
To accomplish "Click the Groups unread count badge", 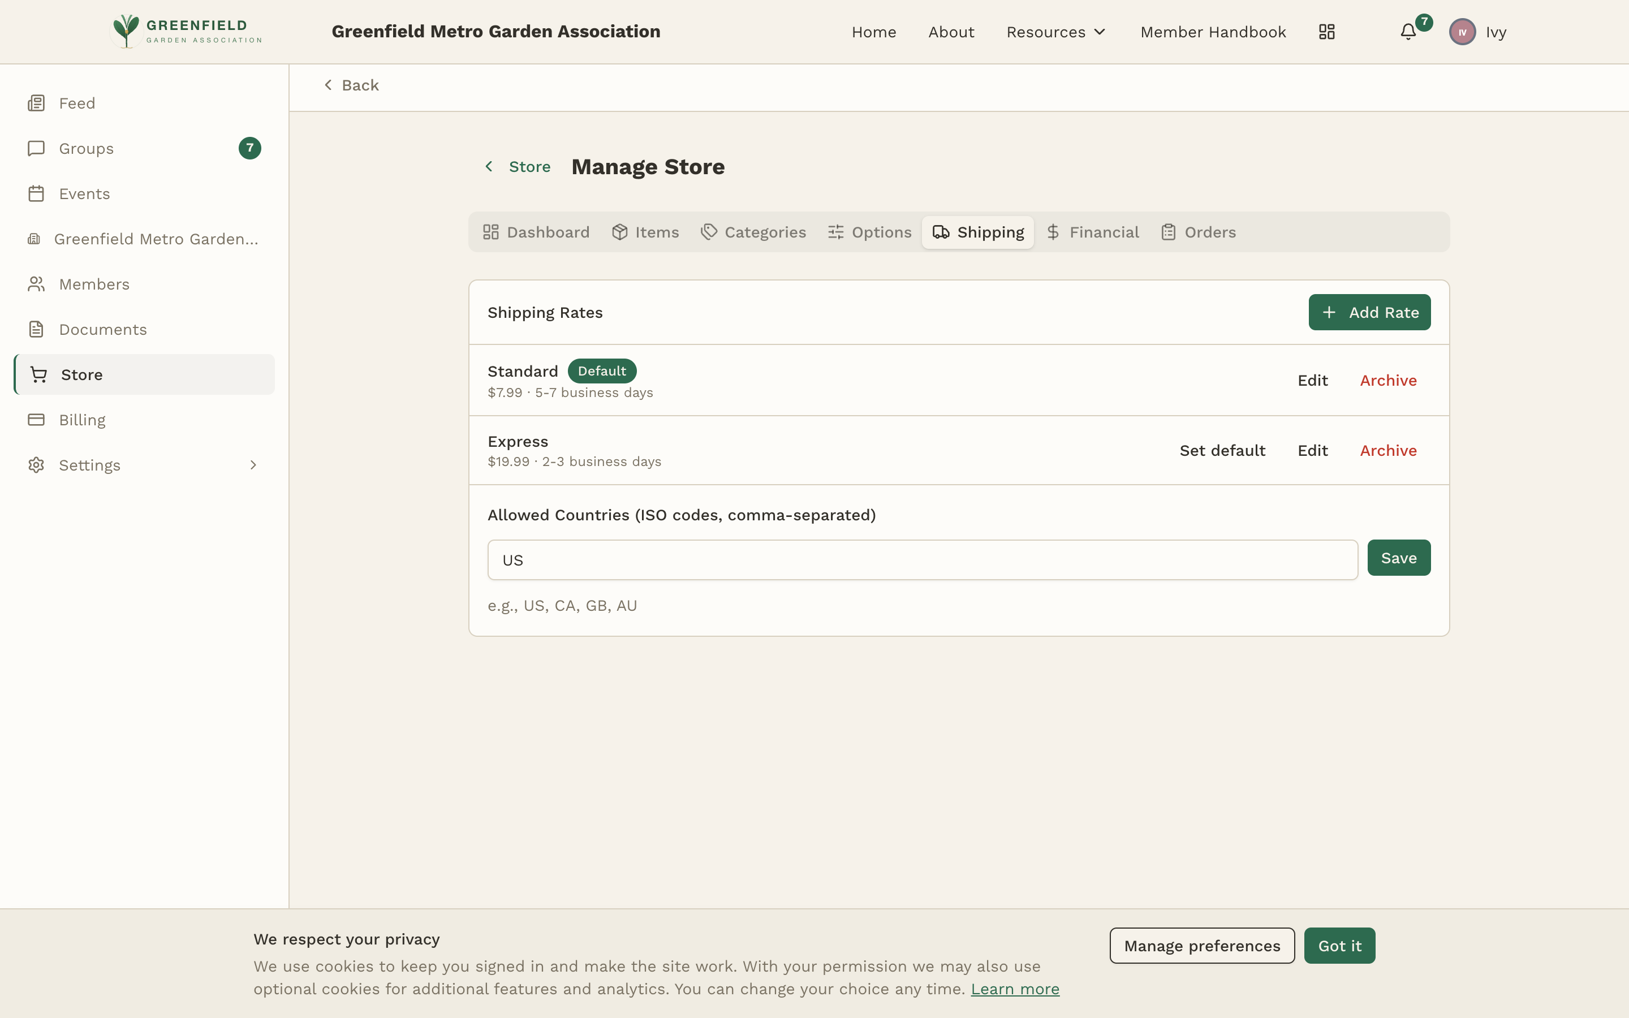I will click(x=250, y=148).
